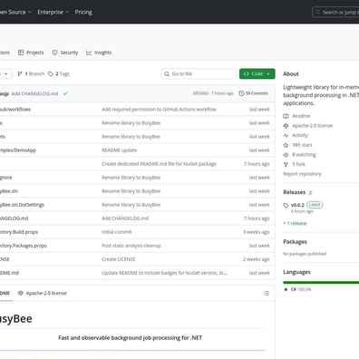Switch to Apache-2.0 license tab in README
Image resolution: width=359 pixels, height=359 pixels.
(x=43, y=293)
